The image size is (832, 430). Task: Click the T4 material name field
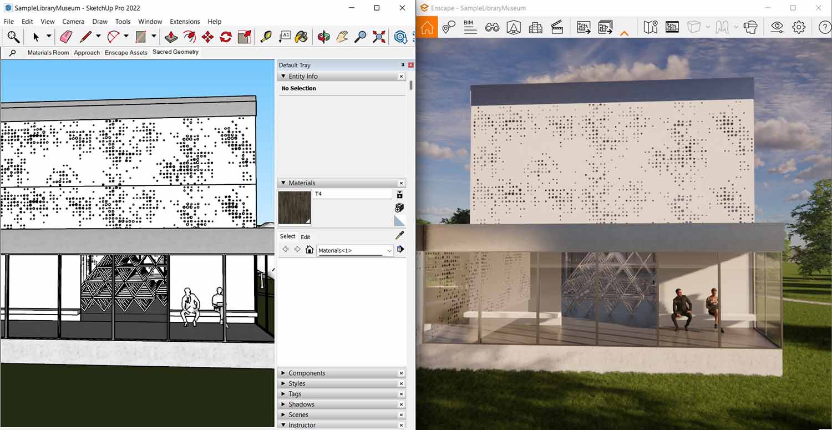353,194
